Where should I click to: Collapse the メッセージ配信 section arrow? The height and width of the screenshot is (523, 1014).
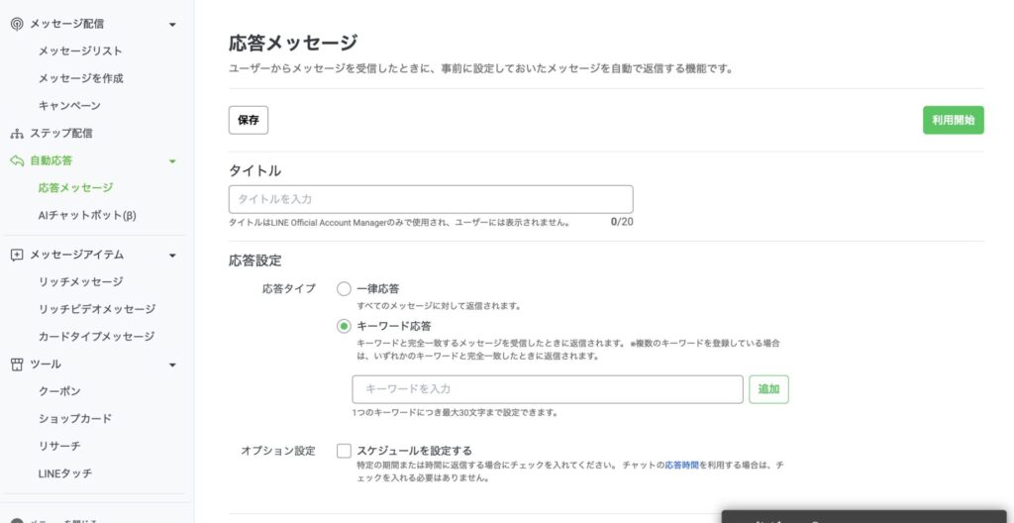[x=172, y=24]
